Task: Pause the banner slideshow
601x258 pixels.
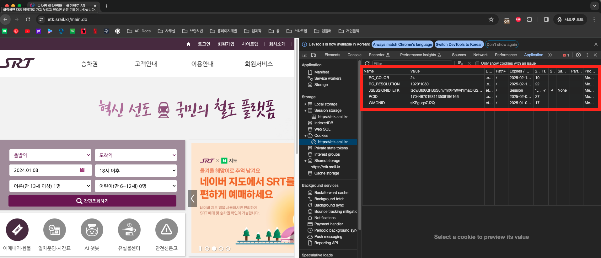Action: point(200,249)
